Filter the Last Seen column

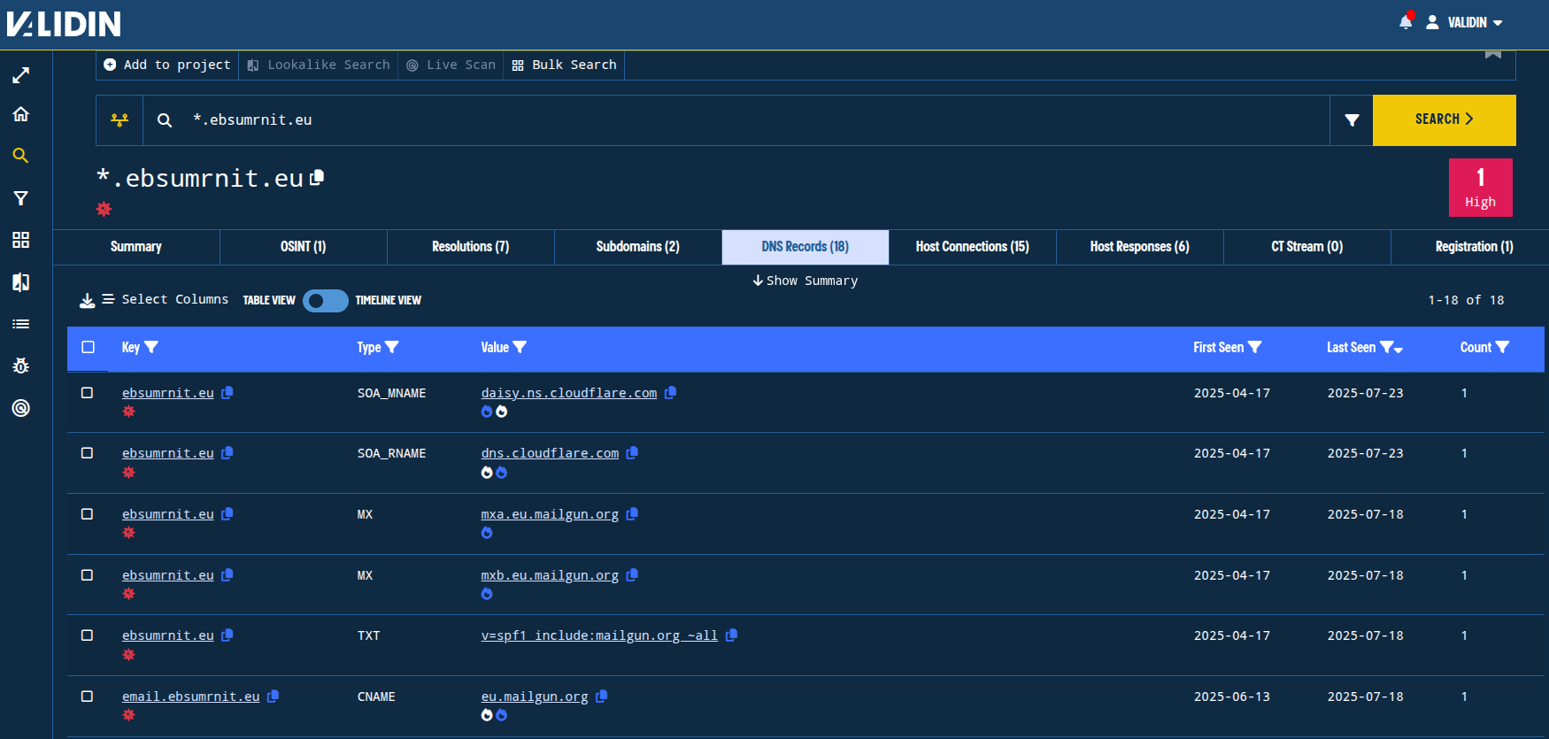1387,347
